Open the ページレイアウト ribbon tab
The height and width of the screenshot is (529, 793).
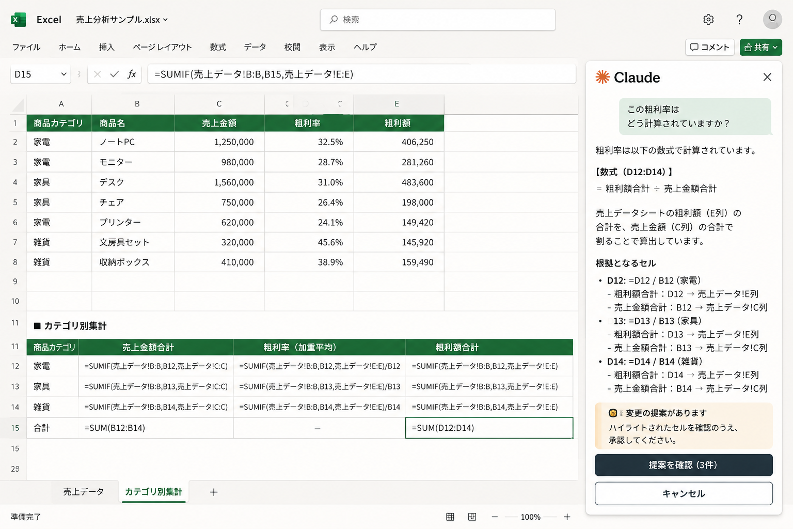(x=162, y=47)
